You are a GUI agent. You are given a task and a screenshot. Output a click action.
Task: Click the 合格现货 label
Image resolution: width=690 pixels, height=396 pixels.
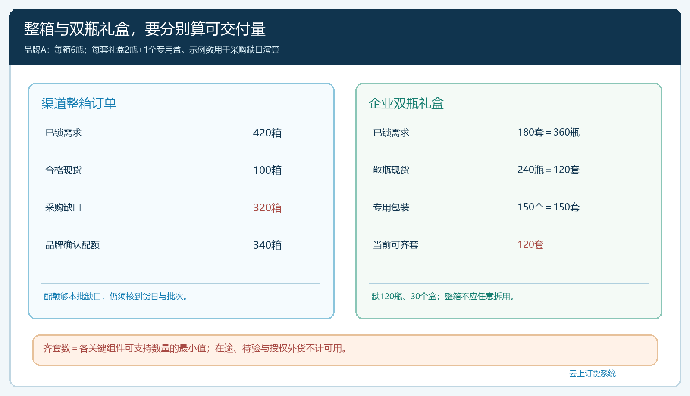click(x=63, y=170)
